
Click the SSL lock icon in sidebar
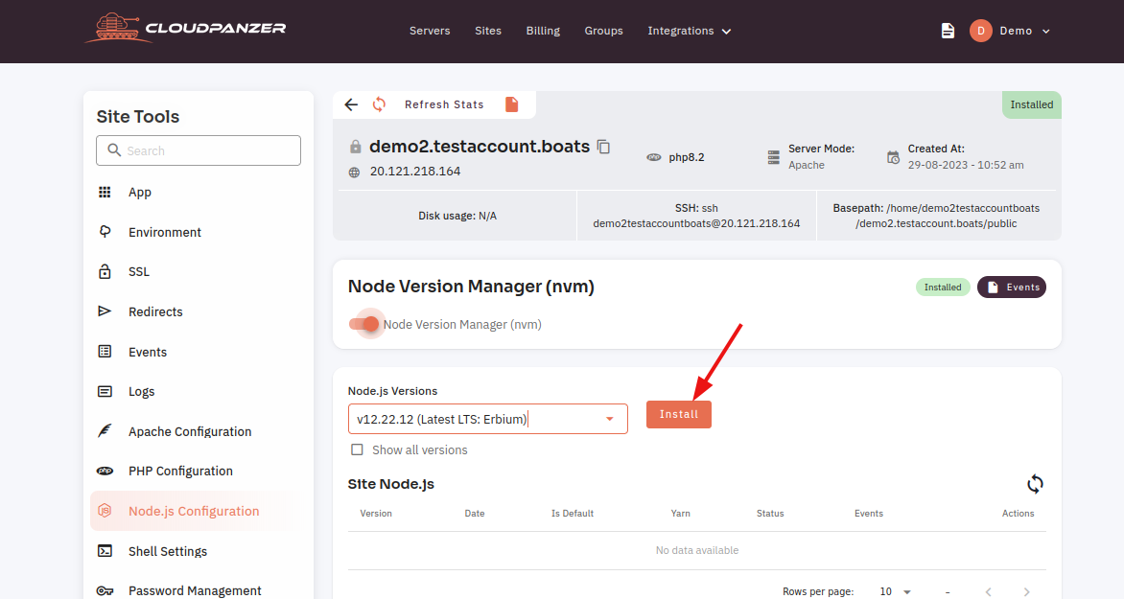tap(105, 271)
